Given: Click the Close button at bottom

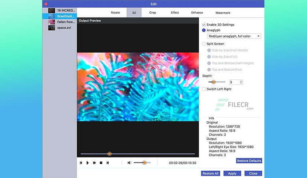Looking at the screenshot, I should [x=253, y=174].
